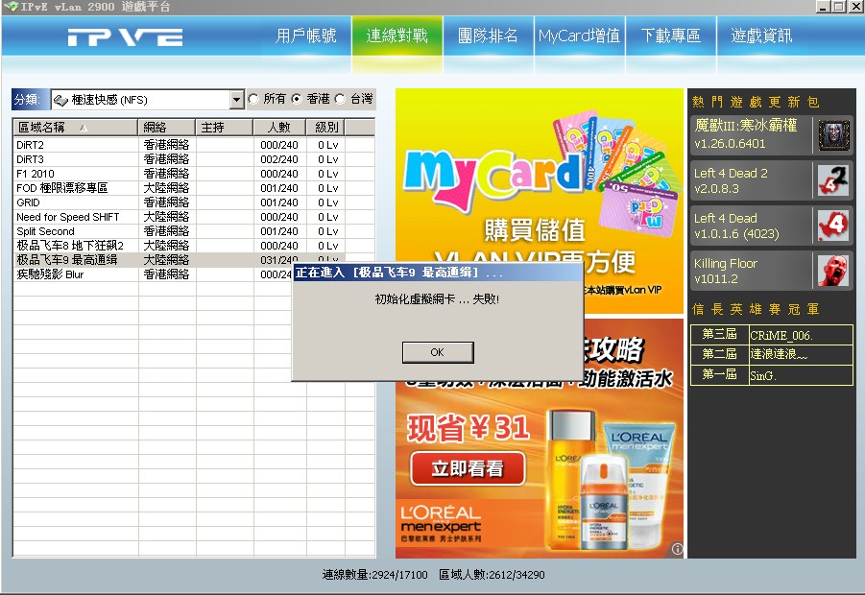This screenshot has width=865, height=595.
Task: Click the IPVE logo in header
Action: tap(125, 37)
